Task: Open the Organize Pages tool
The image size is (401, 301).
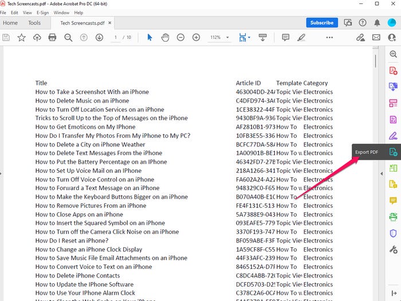Action: pos(393,103)
